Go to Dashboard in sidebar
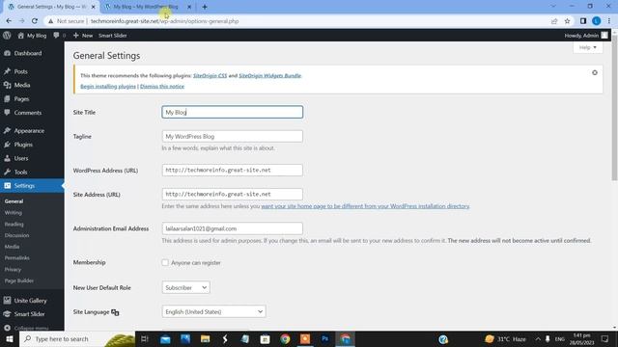Viewport: 618px width, 347px height. click(28, 53)
